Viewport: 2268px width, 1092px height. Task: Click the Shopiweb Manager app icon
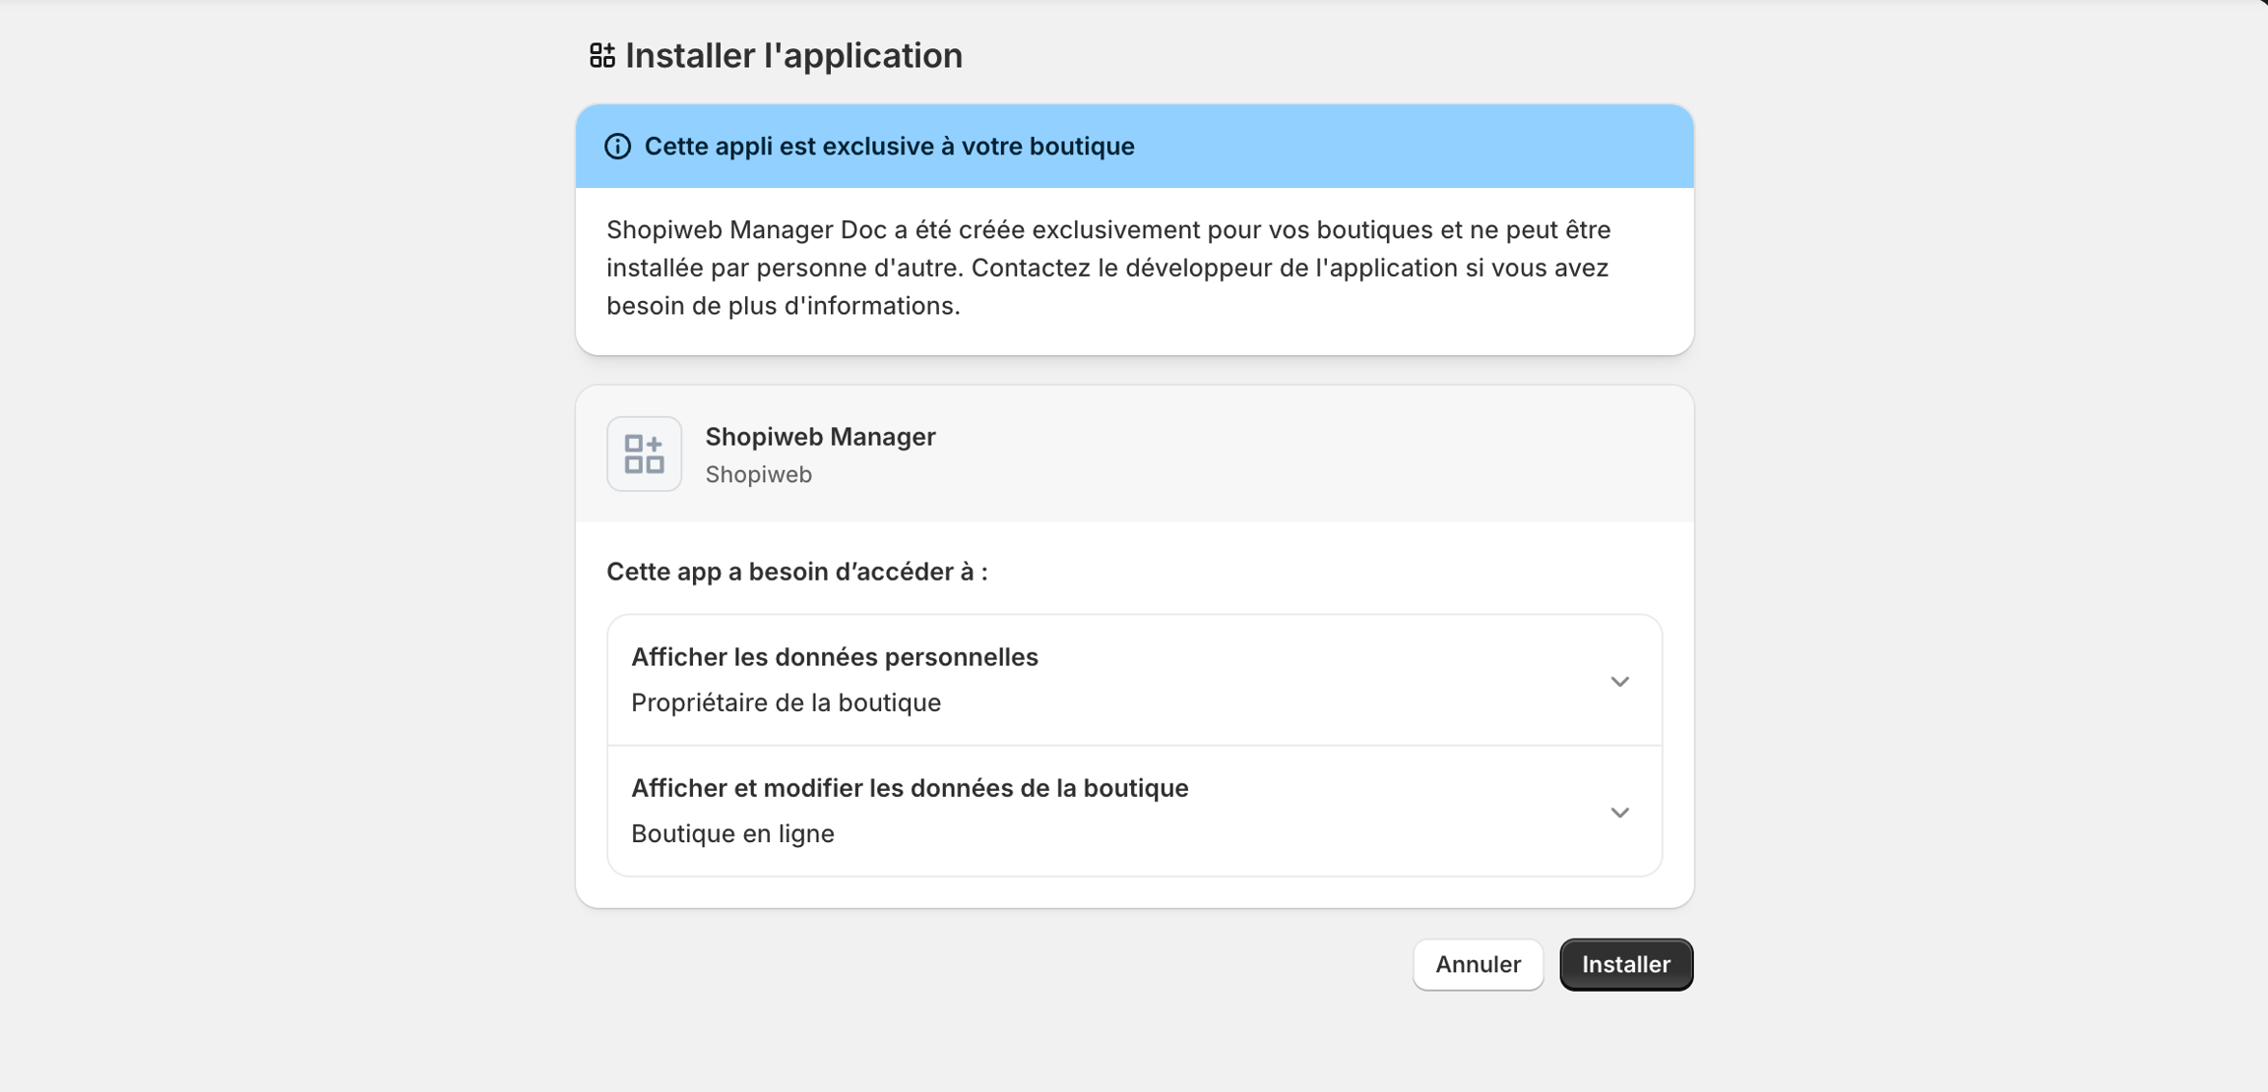(644, 454)
